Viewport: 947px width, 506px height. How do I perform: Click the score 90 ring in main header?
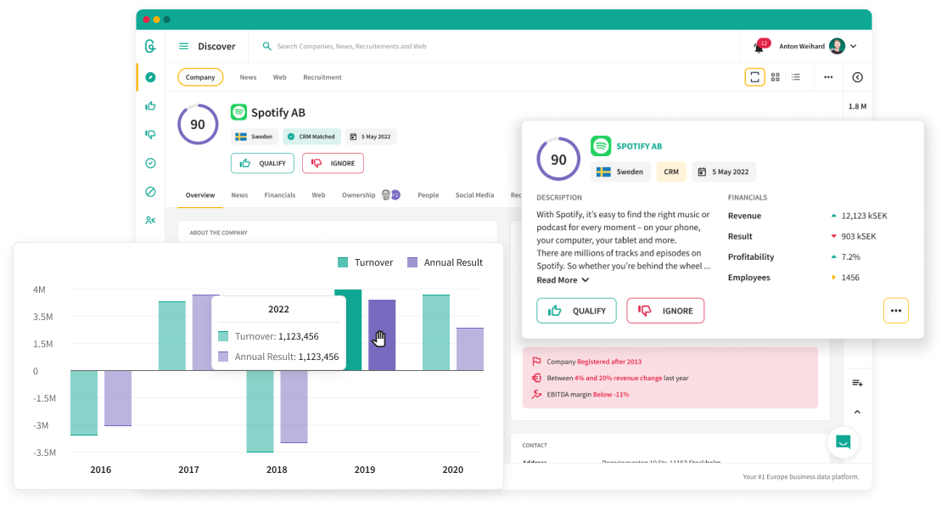tap(198, 125)
